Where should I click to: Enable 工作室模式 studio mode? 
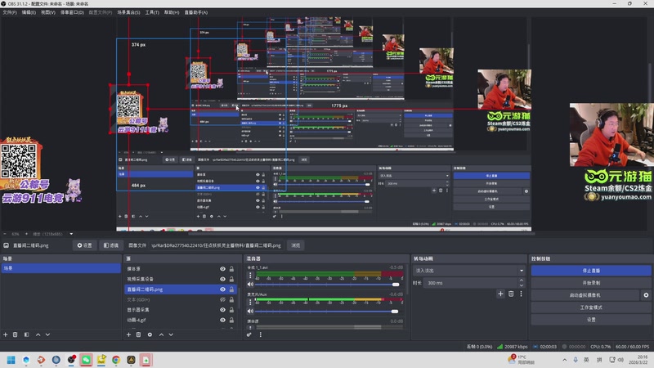(591, 307)
